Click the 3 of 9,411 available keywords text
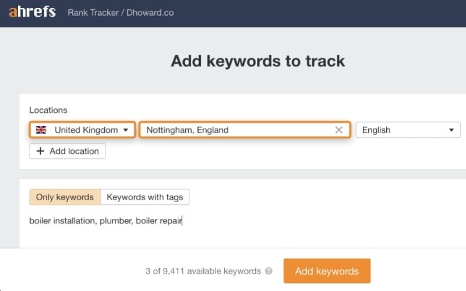466x291 pixels. pos(203,271)
